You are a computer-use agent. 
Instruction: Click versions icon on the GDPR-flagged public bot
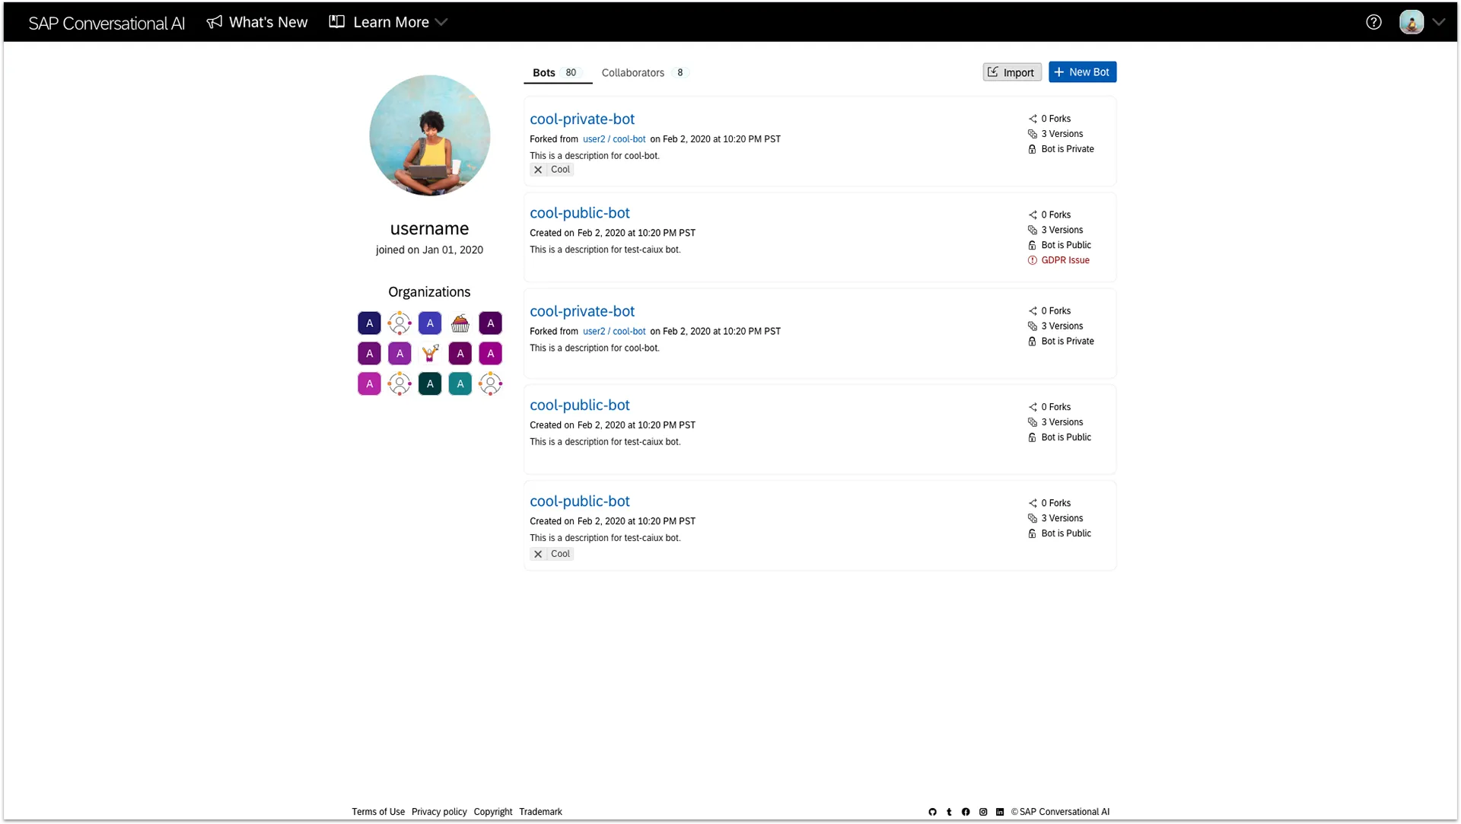click(x=1033, y=230)
